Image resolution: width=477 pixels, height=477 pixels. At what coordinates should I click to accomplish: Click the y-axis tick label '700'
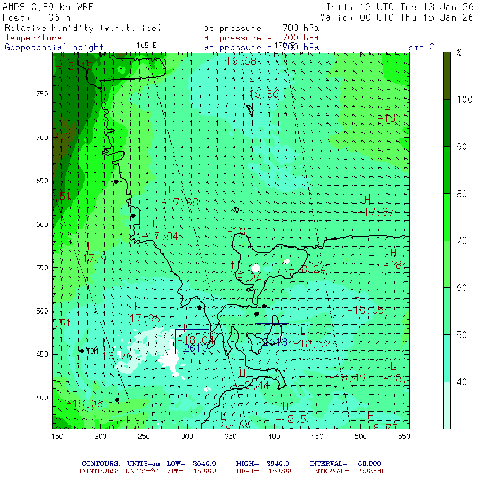42,137
